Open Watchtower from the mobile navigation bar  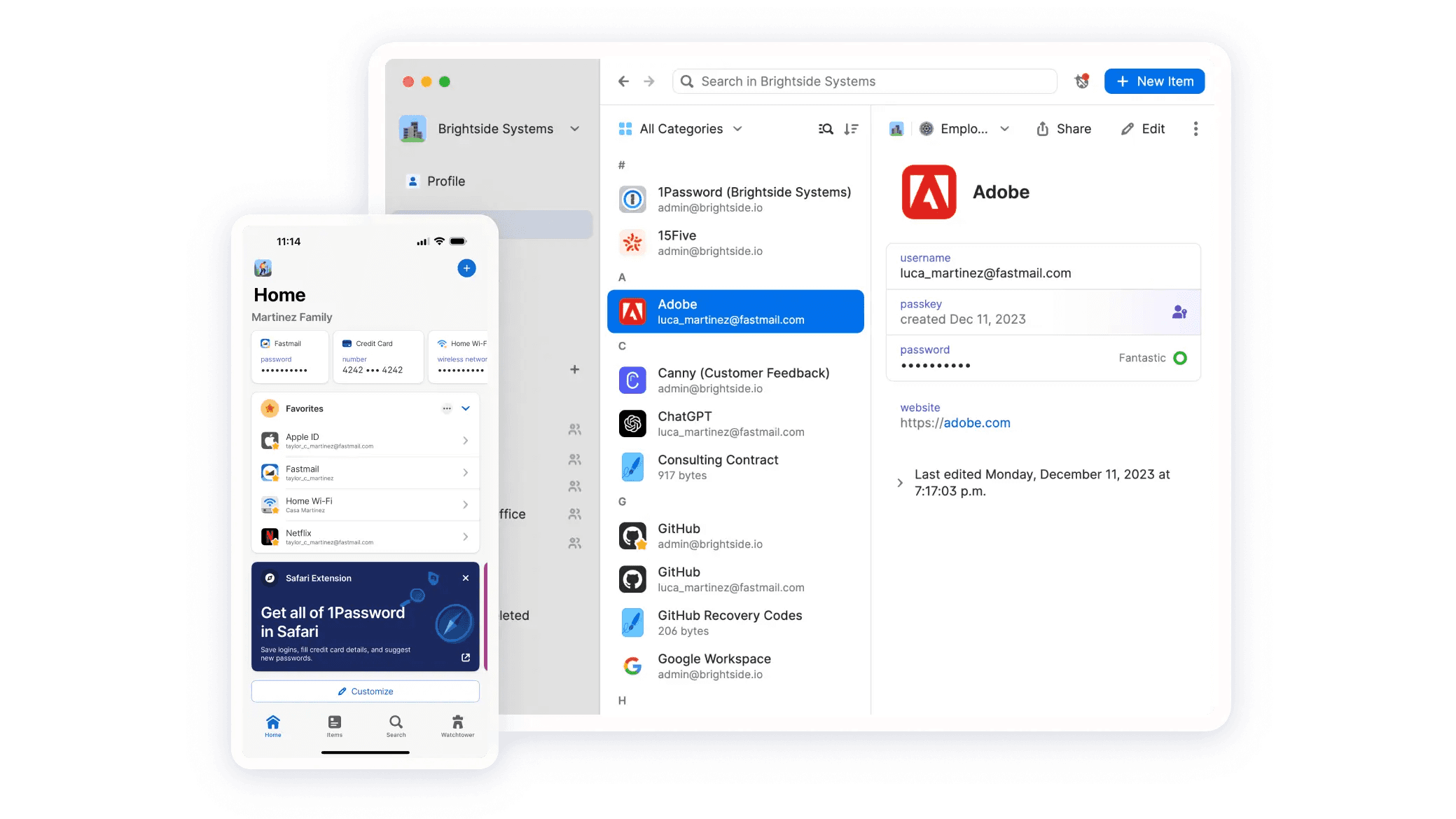tap(457, 726)
